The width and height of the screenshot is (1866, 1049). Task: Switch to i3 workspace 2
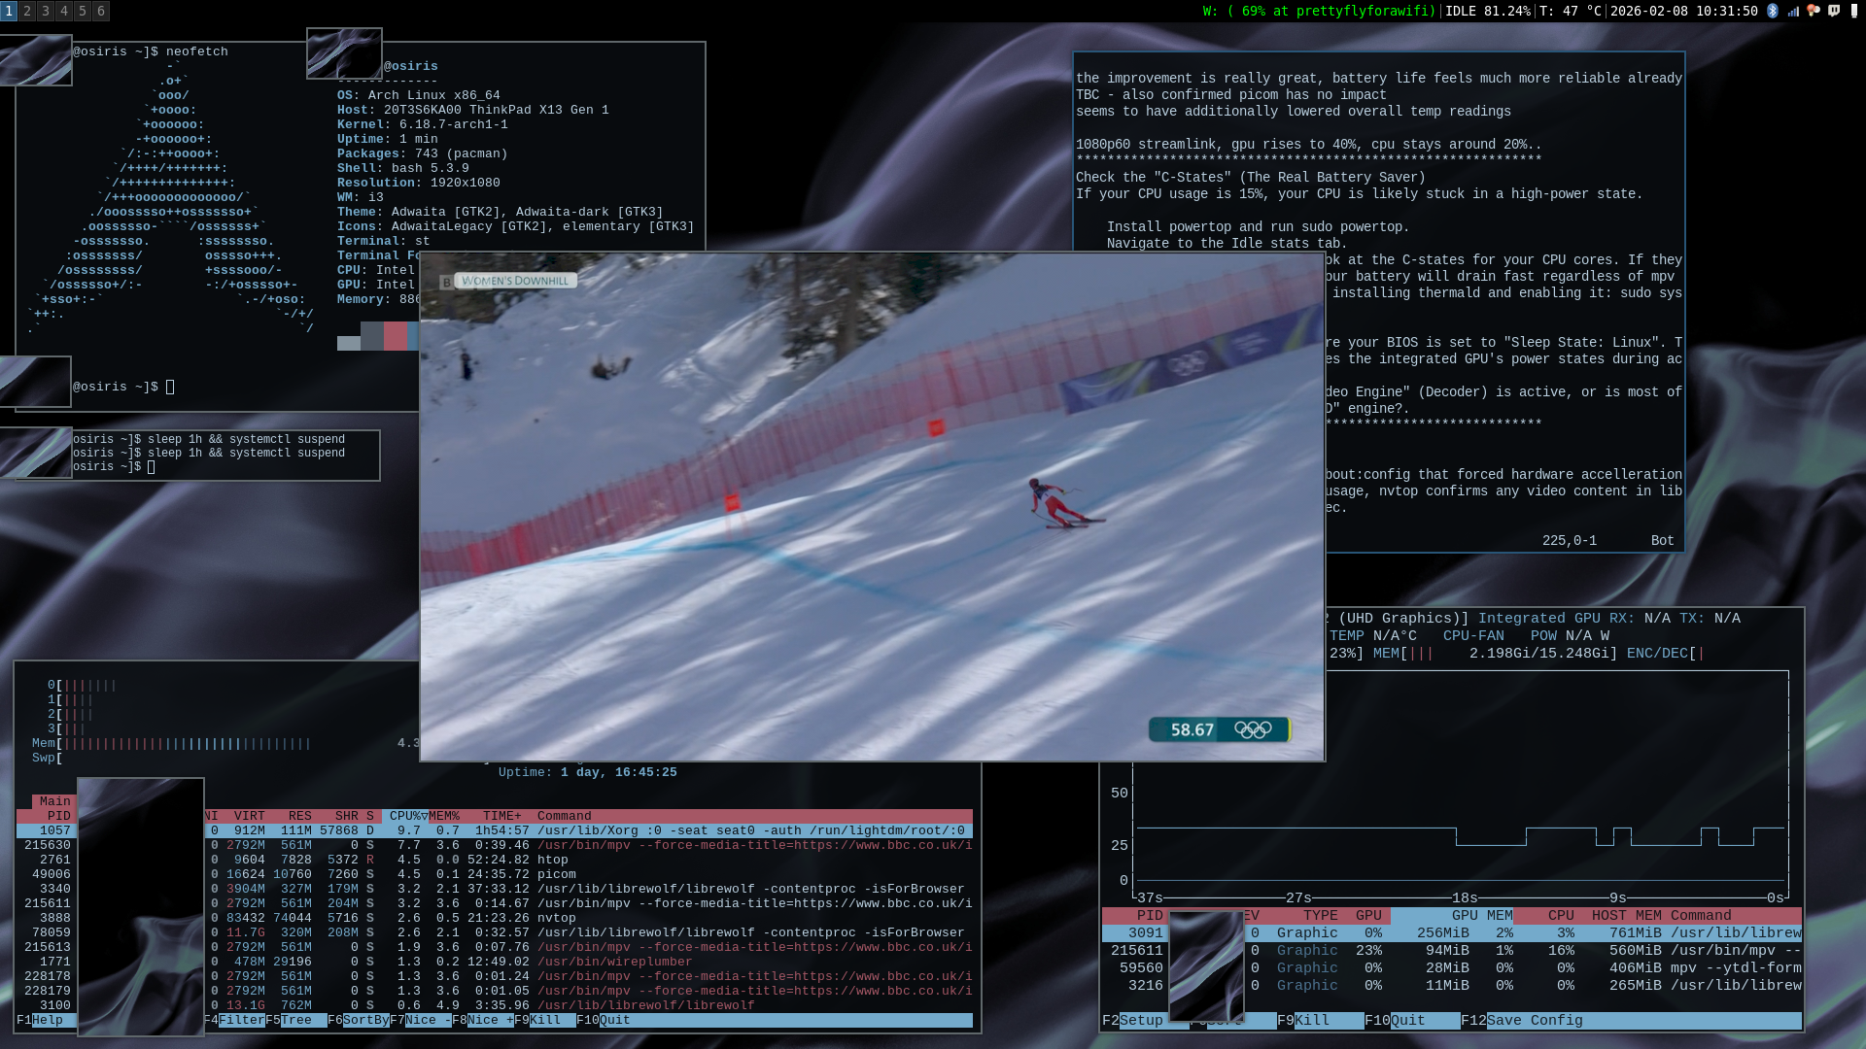[x=27, y=11]
